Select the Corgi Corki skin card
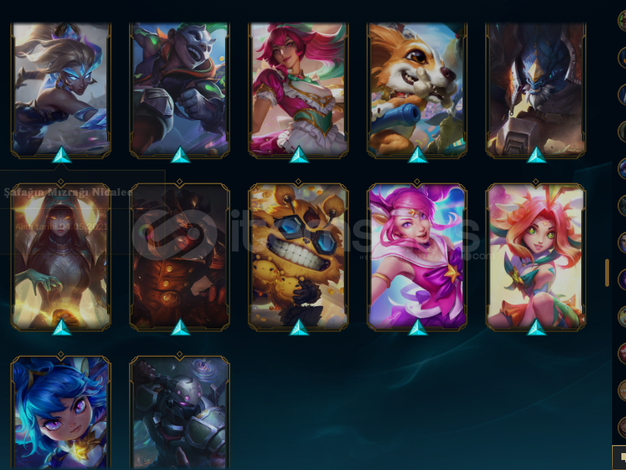 (417, 89)
